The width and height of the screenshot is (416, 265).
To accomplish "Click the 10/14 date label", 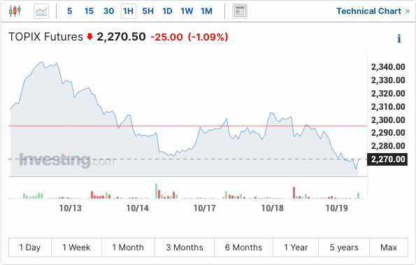I will (138, 208).
